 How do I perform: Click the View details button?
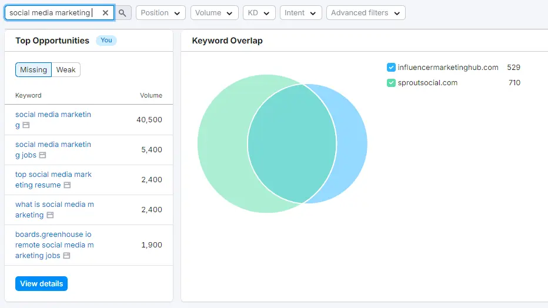point(41,284)
